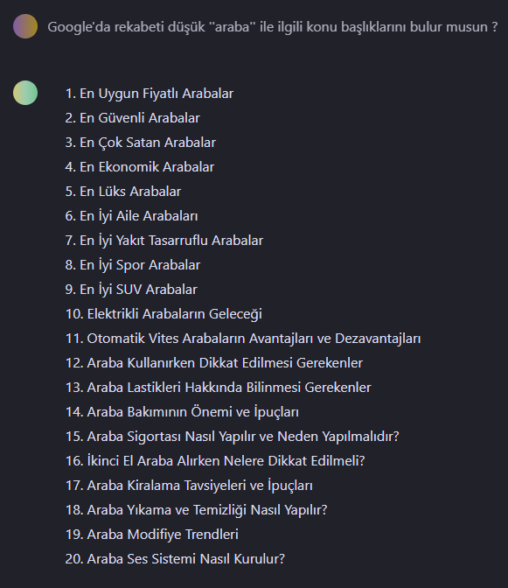The width and height of the screenshot is (508, 588).
Task: Click the user's question about 'araba' topics
Action: (x=273, y=27)
